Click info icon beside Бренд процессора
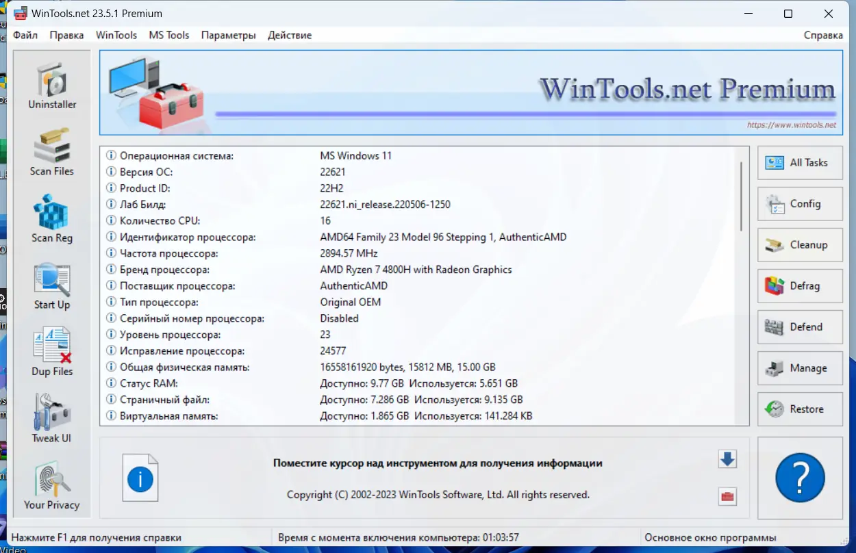Viewport: 856px width, 553px height. tap(112, 270)
